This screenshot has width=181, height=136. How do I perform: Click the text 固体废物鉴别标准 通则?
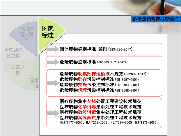coord(83,49)
